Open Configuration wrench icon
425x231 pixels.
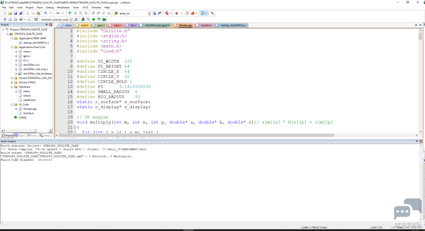pyautogui.click(x=212, y=13)
